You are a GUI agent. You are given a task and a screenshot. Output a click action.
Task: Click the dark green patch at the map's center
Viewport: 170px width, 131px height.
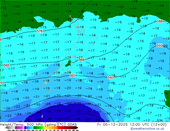(x=68, y=64)
